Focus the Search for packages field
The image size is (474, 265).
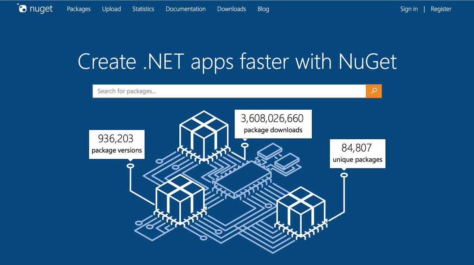[229, 91]
